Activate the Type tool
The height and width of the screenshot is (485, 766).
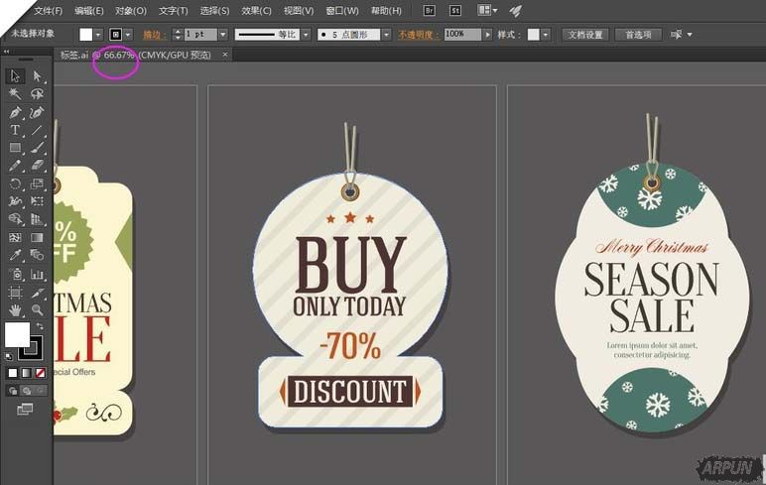(x=16, y=131)
